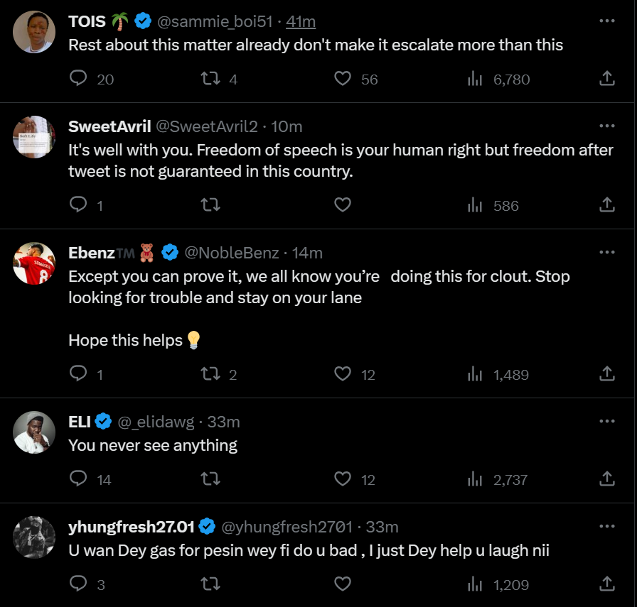Screen dimensions: 637x607
Task: Like ELI's tweet
Action: (343, 479)
